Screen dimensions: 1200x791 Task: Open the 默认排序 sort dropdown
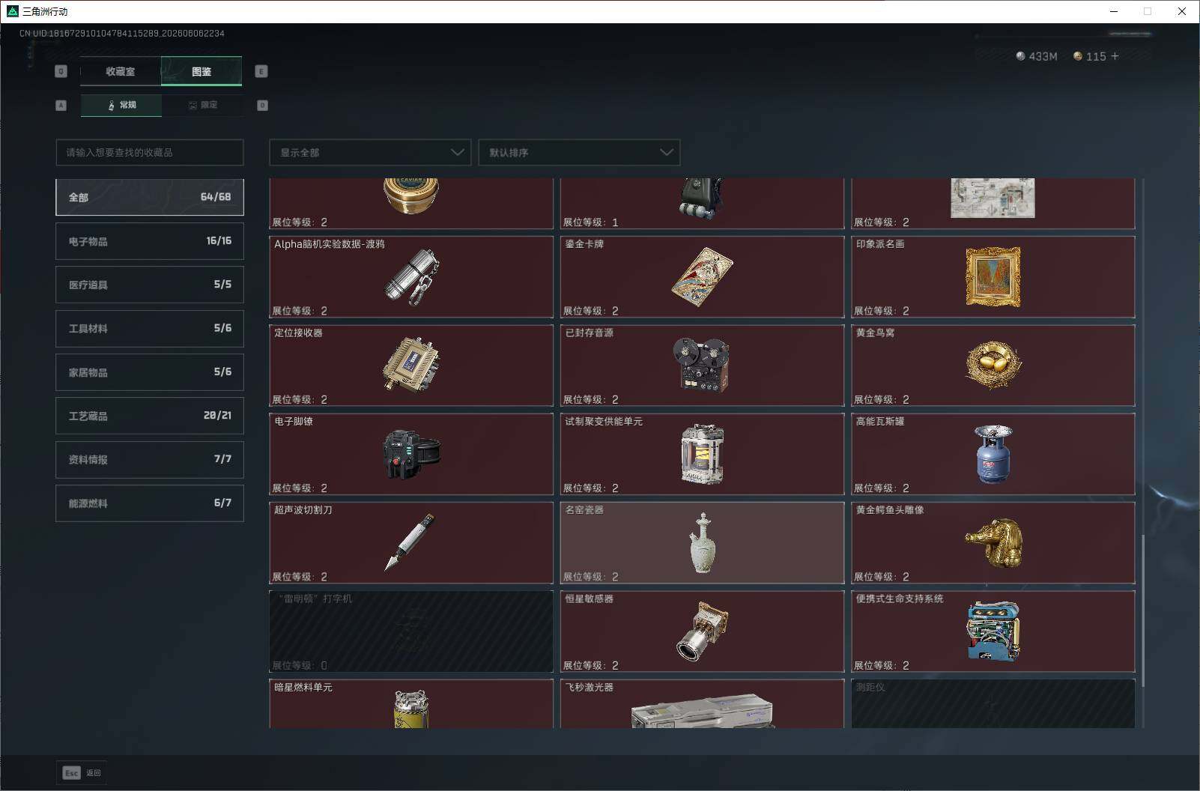(579, 152)
